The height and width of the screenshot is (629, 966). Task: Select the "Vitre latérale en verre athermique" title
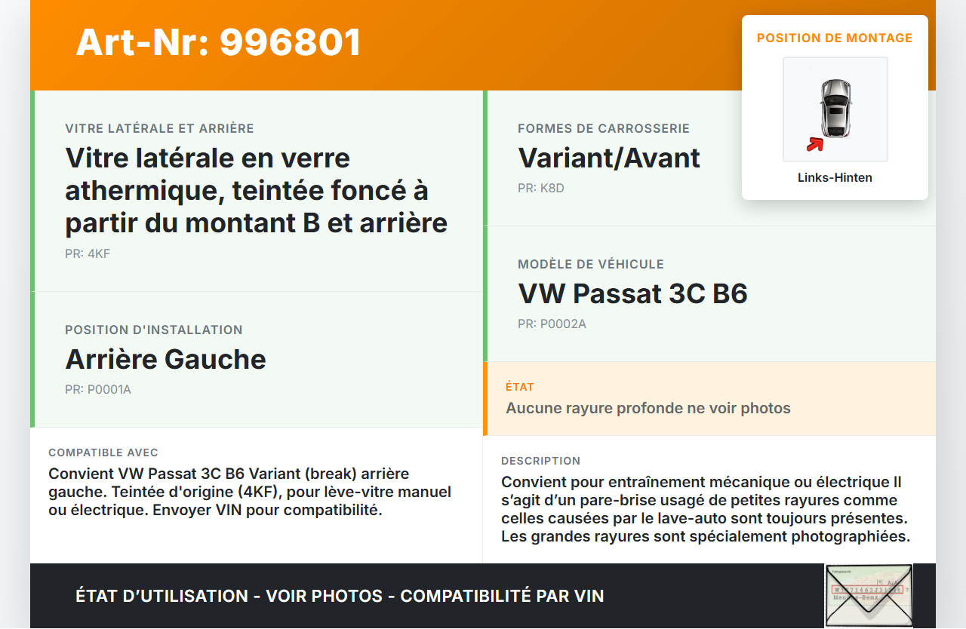pos(257,190)
